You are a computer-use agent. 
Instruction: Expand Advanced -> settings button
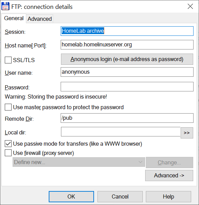(169, 175)
